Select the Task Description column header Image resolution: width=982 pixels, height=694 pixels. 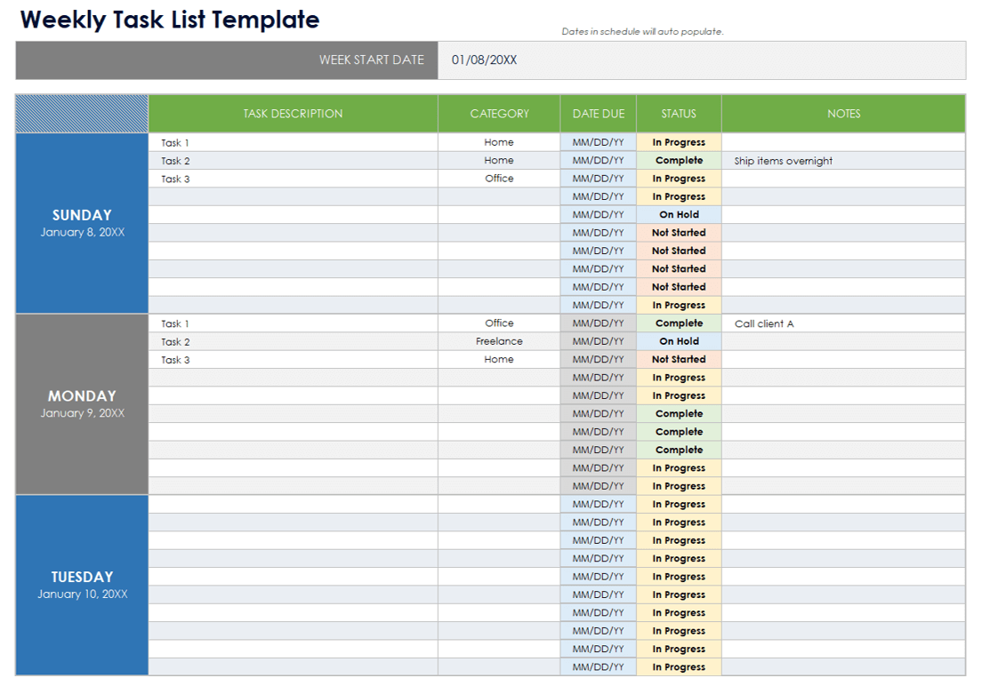click(x=293, y=114)
